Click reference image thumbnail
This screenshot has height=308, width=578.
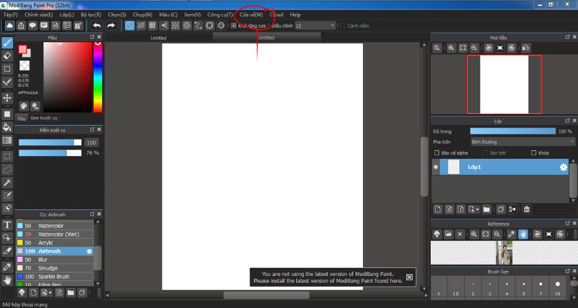[504, 252]
